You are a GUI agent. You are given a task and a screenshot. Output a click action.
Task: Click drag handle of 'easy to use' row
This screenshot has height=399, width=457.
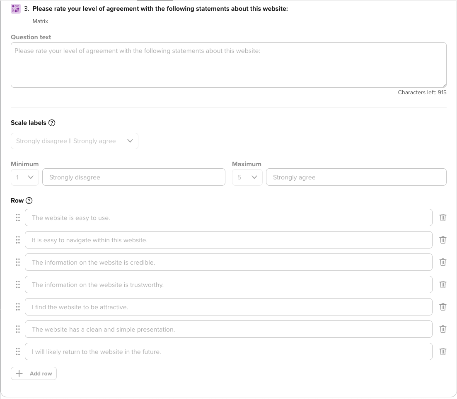pos(18,217)
